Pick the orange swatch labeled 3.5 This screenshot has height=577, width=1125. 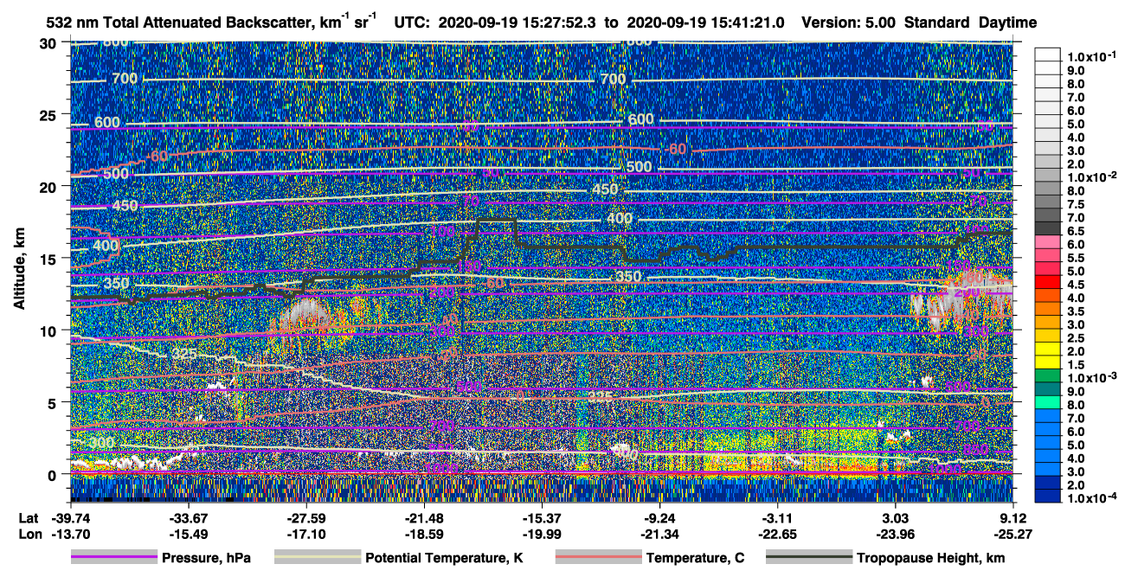(1048, 311)
